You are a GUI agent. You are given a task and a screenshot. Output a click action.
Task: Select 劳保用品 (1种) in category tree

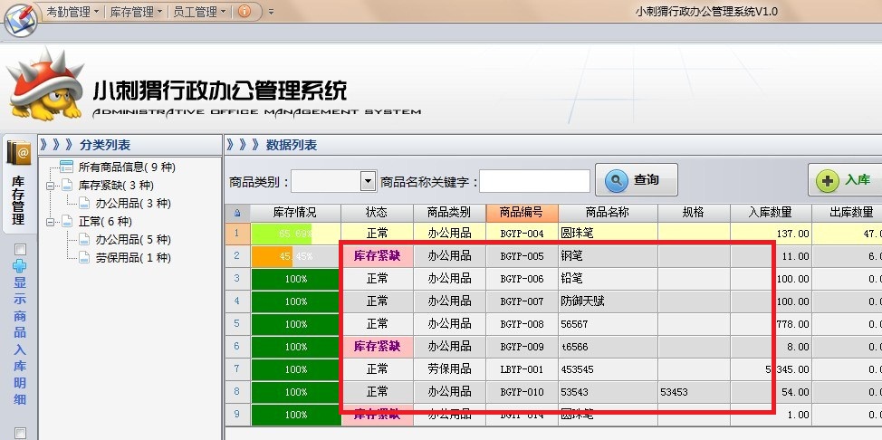point(133,257)
